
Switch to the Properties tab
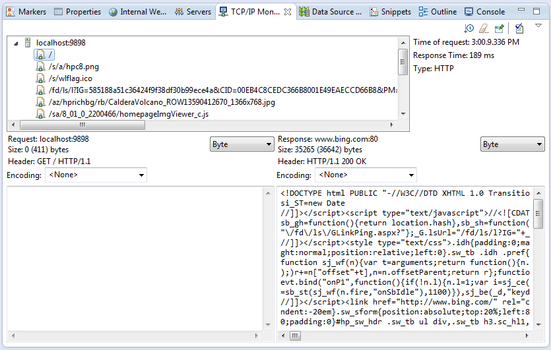click(x=77, y=12)
